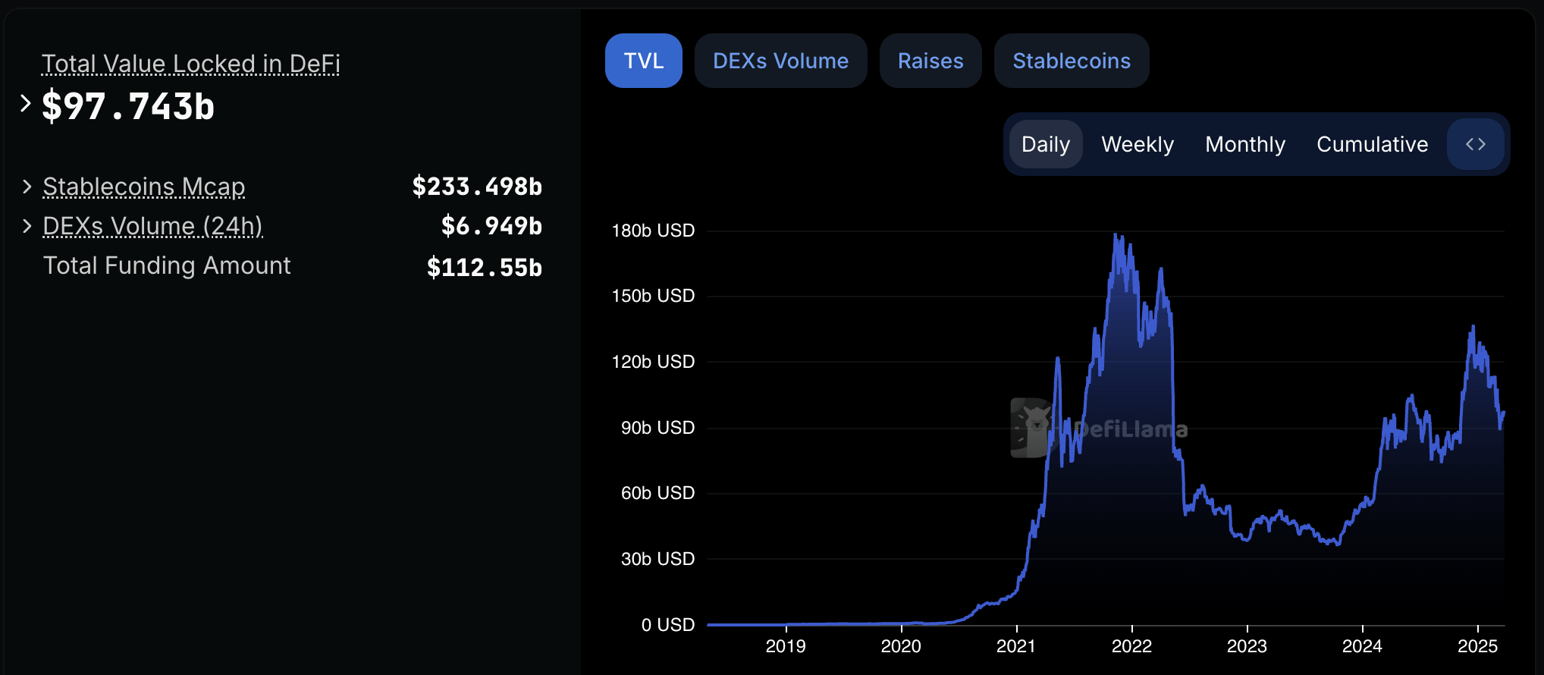This screenshot has width=1544, height=675.
Task: Switch chart interval to Weekly
Action: click(x=1138, y=144)
